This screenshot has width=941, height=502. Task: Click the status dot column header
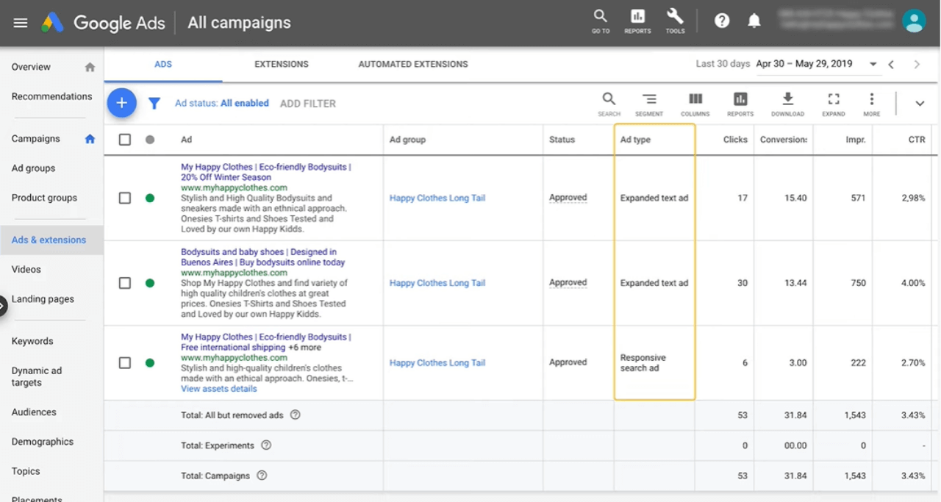[x=150, y=140]
